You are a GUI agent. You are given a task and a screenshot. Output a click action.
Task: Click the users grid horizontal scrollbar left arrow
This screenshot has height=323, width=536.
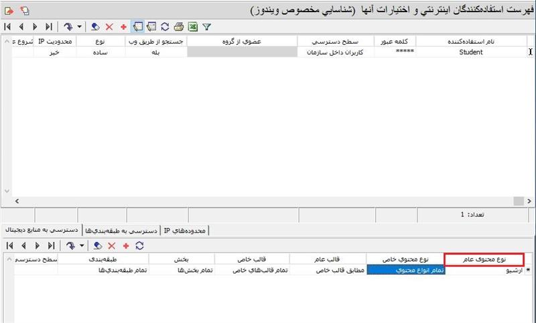click(7, 201)
